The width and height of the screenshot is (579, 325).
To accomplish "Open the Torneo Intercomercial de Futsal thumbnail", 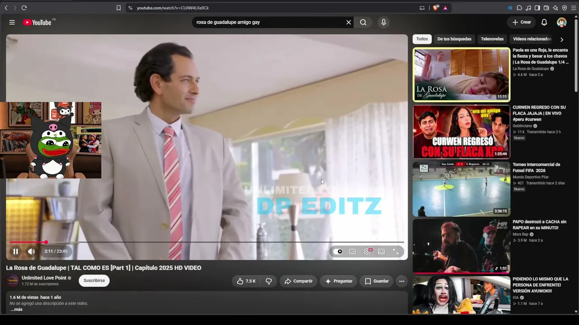I will click(461, 189).
